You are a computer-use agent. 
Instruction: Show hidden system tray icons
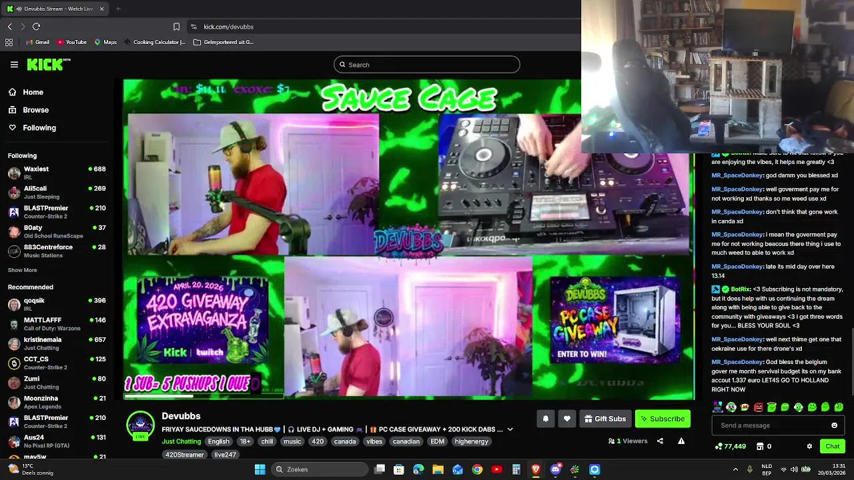pos(735,469)
